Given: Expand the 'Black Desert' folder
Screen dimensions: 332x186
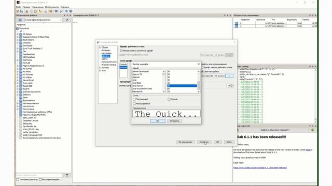Looking at the screenshot, I should [18, 40].
